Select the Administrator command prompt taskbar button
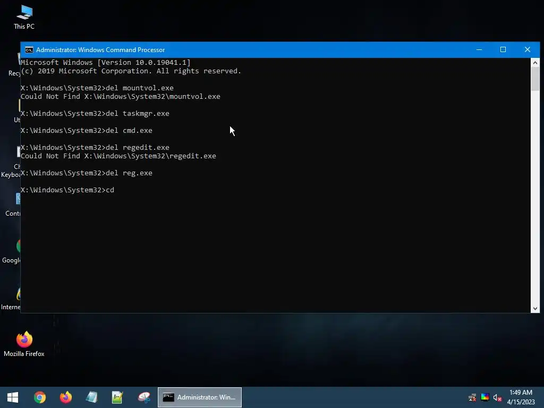Screen dimensions: 544x408 (x=200, y=397)
